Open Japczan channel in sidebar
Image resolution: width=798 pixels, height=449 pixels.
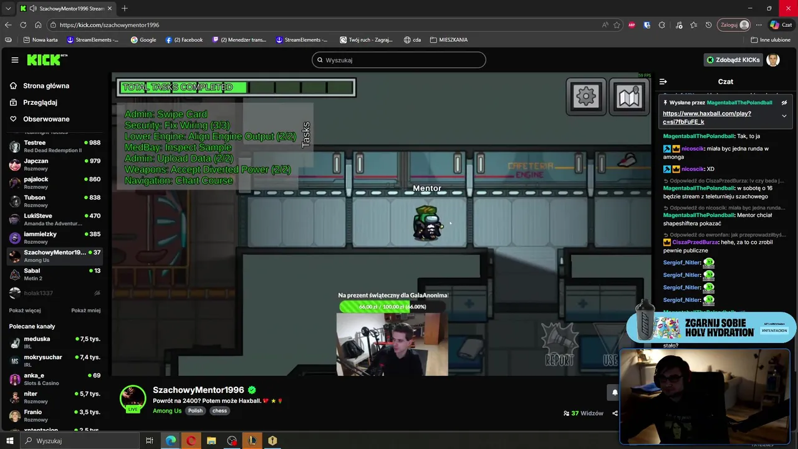55,165
